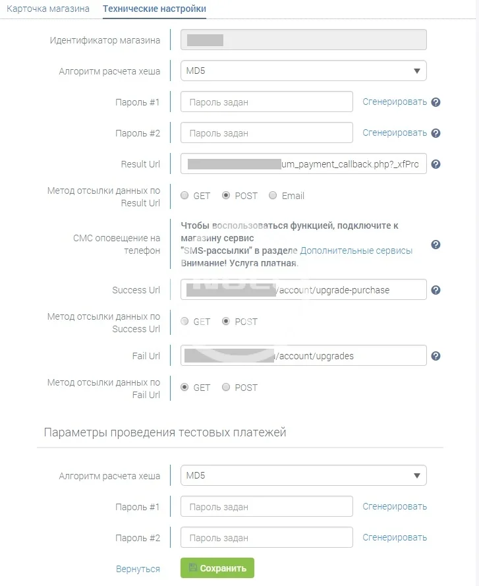Click help icon next to Пароль #2
The width and height of the screenshot is (479, 586).
tap(436, 133)
